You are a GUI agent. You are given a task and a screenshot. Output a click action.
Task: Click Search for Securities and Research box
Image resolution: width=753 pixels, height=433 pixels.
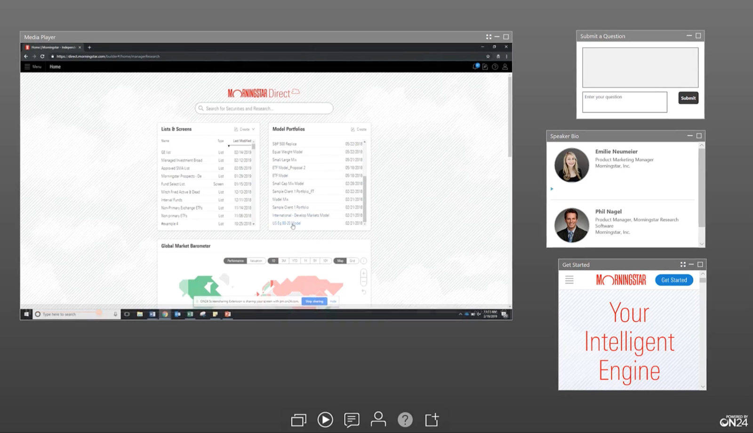[x=264, y=108]
